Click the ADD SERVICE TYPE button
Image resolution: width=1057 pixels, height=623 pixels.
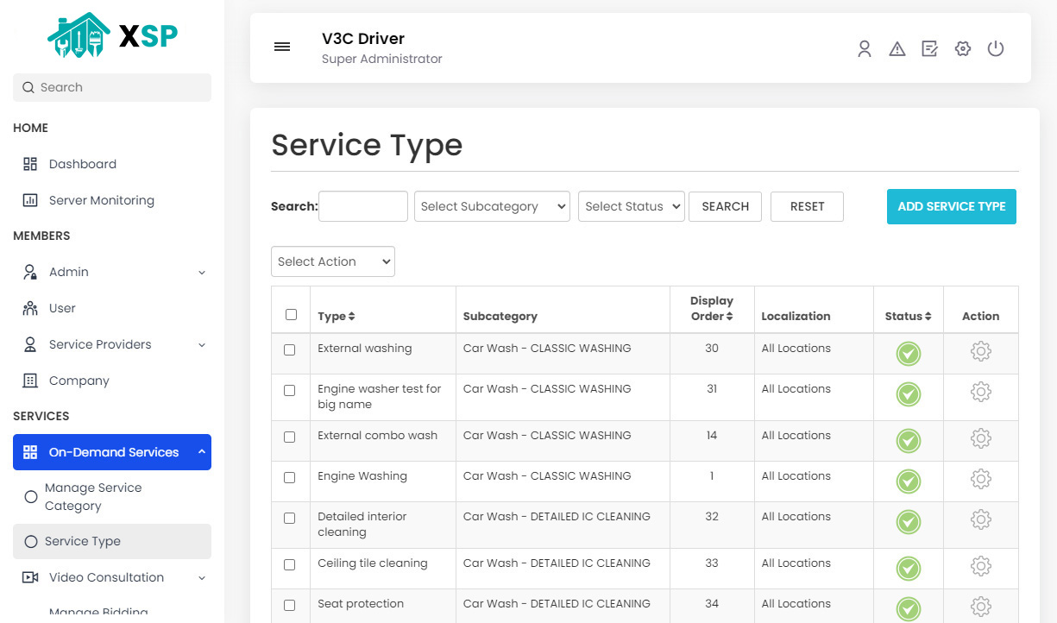(951, 206)
